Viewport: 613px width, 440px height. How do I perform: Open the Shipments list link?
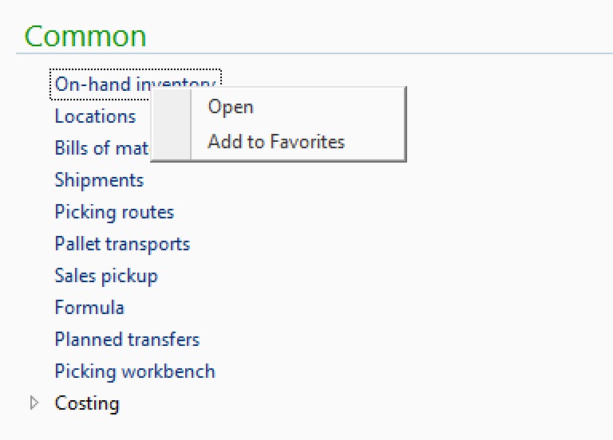[99, 180]
